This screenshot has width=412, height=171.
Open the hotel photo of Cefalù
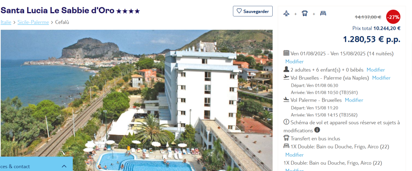[137, 100]
